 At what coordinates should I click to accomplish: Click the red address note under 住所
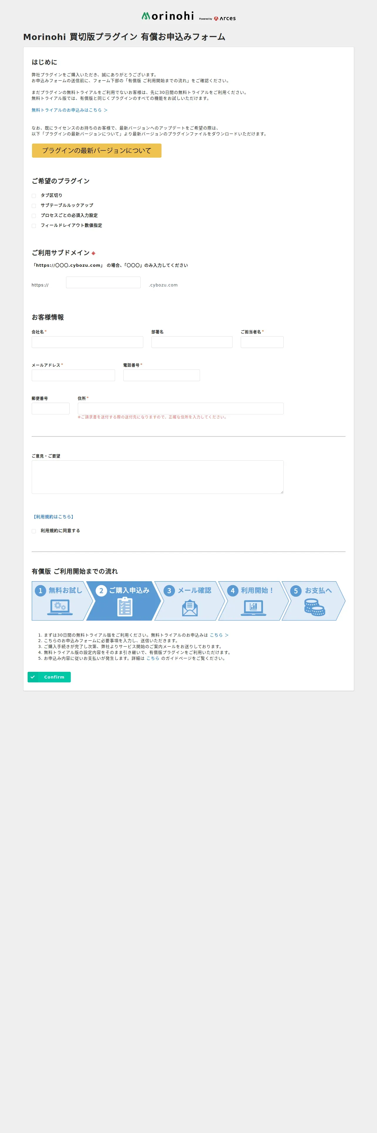153,417
